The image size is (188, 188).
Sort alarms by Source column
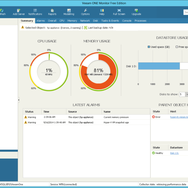coord(84,112)
